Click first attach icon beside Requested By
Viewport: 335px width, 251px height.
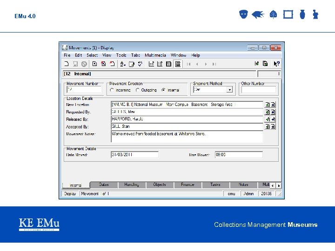(267, 112)
